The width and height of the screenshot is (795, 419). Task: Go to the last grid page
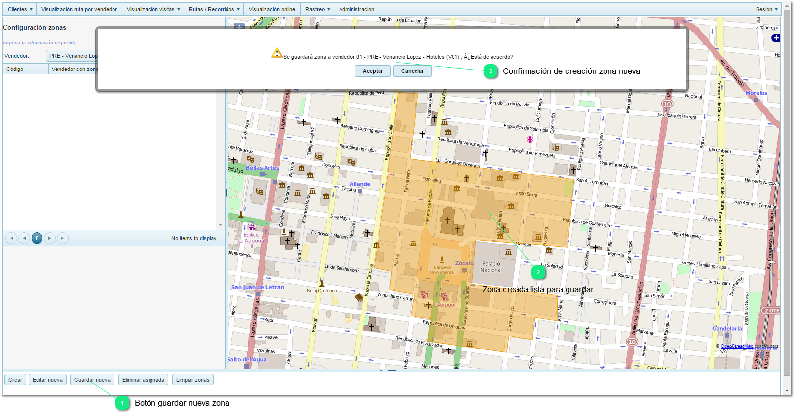pyautogui.click(x=63, y=238)
